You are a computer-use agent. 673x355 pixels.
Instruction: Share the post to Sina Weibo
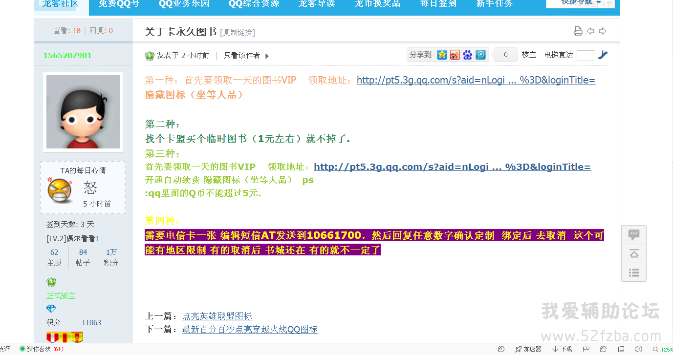coord(455,55)
